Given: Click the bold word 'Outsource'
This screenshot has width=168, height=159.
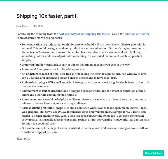Looking at the screenshot, I should pos(29,128).
